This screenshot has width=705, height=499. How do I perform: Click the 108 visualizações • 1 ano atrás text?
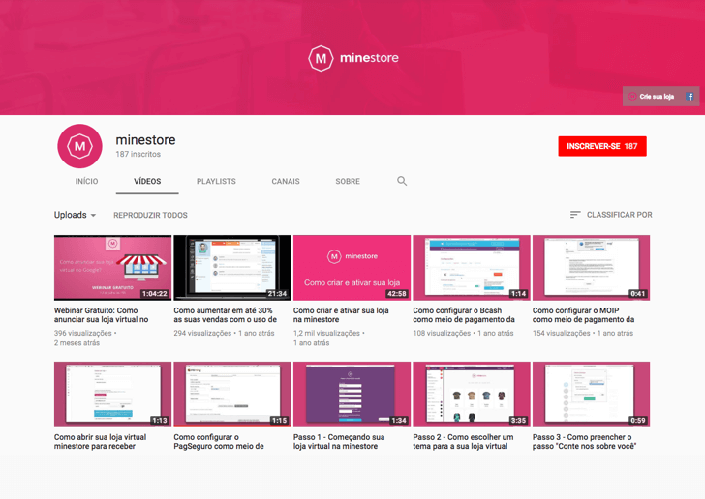(x=463, y=333)
